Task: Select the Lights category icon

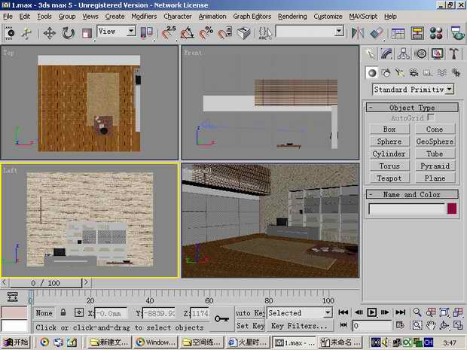Action: (x=400, y=72)
